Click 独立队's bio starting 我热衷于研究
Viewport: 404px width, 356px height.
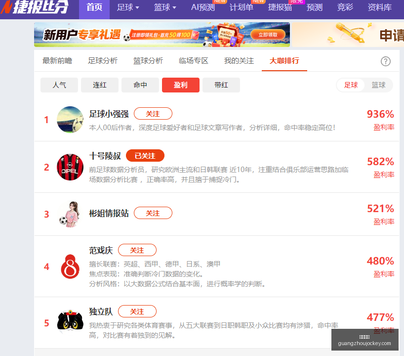(x=213, y=330)
